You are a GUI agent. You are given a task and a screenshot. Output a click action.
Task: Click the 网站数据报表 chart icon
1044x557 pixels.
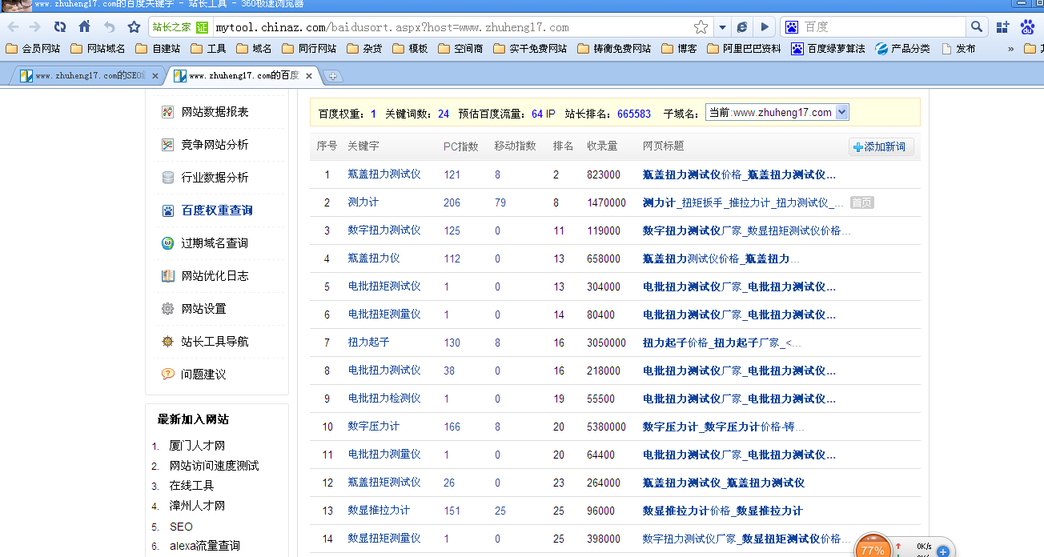167,112
